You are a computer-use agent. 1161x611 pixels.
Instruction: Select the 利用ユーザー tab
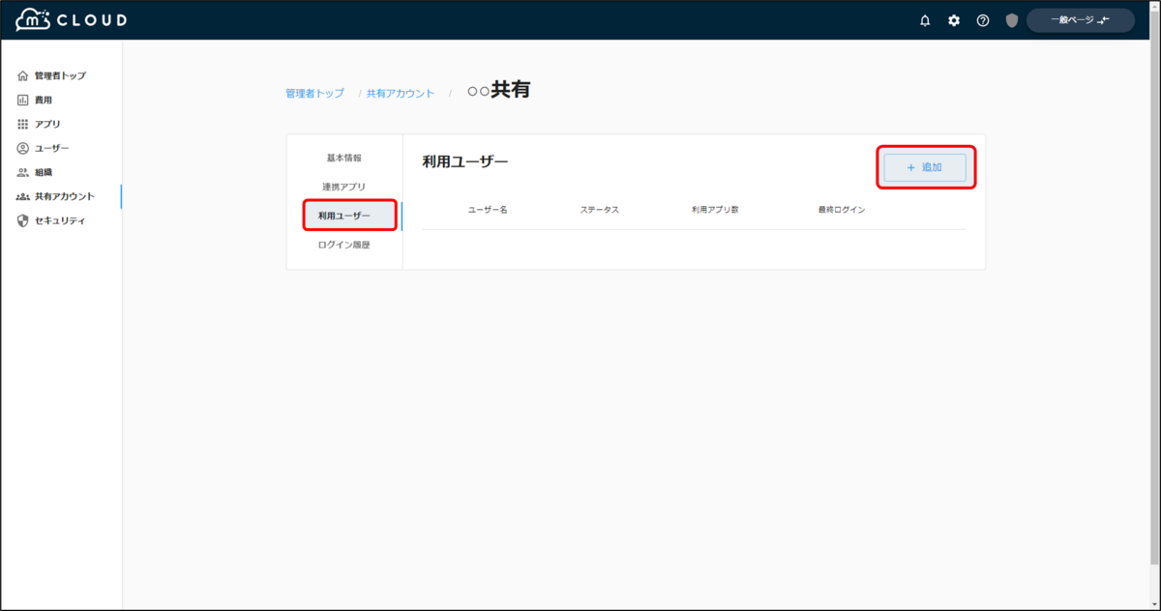pyautogui.click(x=344, y=216)
